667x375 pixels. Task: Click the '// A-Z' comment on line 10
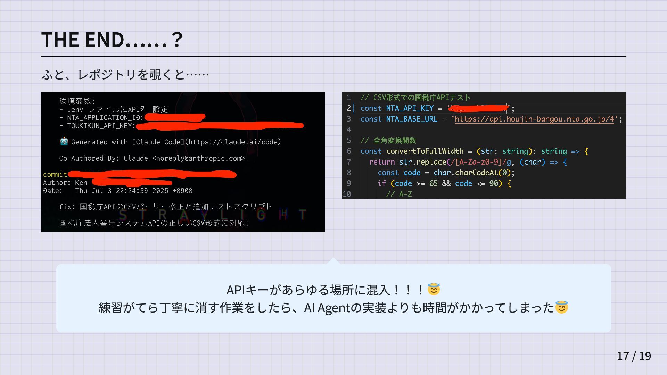coord(399,194)
